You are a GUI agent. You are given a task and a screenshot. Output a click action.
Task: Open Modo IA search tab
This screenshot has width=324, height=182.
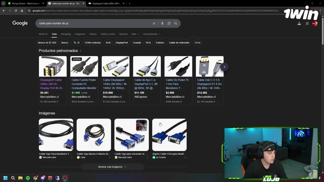[x=43, y=34]
